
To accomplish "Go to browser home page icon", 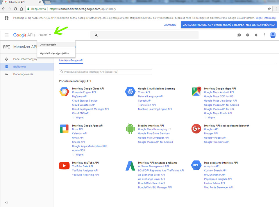I will click(21, 9).
